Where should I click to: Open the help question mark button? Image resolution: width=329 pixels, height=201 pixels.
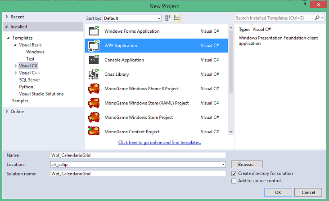(x=305, y=4)
